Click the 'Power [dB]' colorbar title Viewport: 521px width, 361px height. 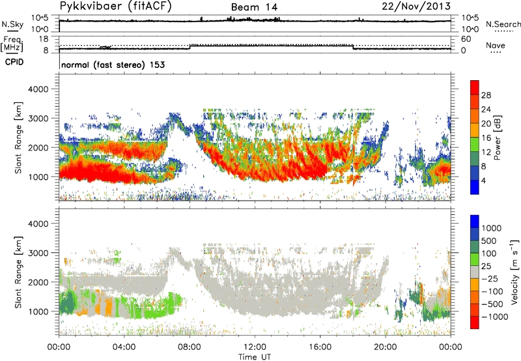[497, 137]
